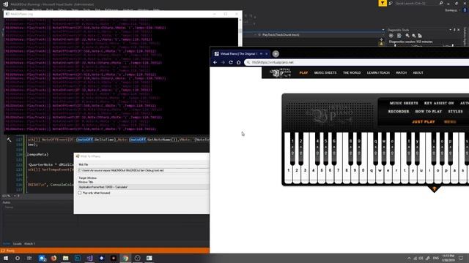The height and width of the screenshot is (263, 469).
Task: Click MUSIC SHEETS on the piano panel
Action: pos(404,103)
